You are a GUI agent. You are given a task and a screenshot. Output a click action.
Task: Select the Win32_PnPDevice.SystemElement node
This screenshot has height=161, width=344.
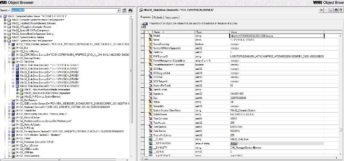(42, 96)
